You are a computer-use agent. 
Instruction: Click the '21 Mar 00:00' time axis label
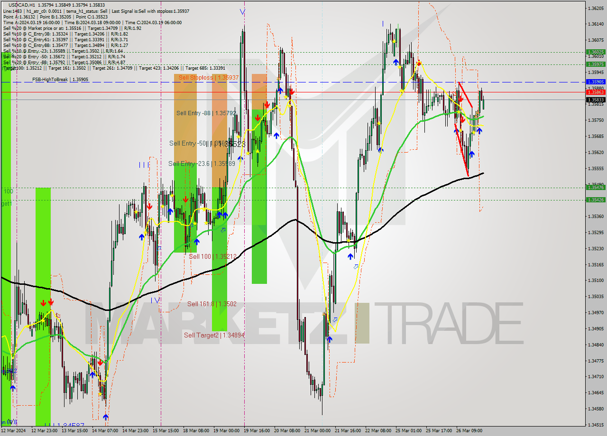[318, 430]
